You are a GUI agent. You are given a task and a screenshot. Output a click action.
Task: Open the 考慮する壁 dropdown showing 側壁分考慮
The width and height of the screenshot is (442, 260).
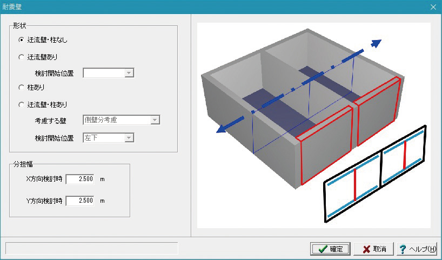pyautogui.click(x=121, y=120)
